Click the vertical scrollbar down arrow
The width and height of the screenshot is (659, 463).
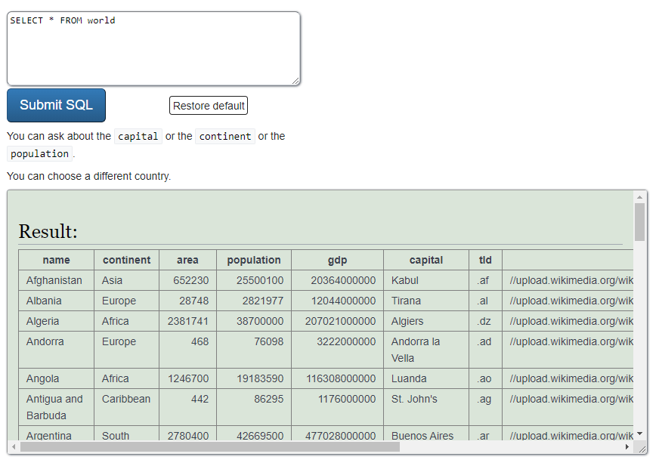tap(640, 434)
